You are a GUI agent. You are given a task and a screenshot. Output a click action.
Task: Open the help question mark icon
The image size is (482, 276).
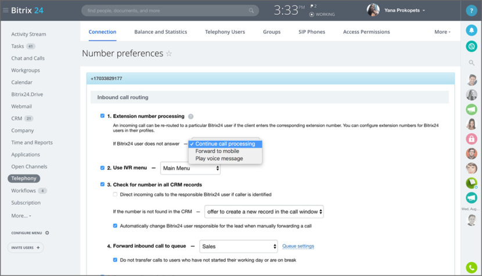click(471, 10)
